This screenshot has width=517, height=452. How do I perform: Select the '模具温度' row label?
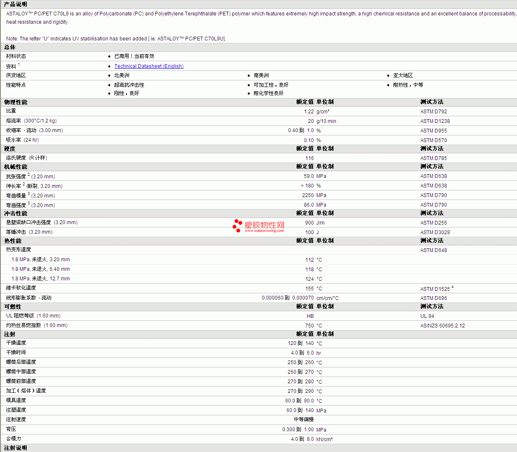16,400
